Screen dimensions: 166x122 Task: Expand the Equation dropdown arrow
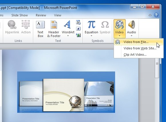click(x=91, y=36)
